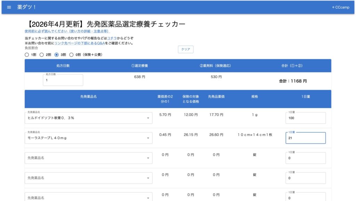Follow the コチラ inquiry link
Image resolution: width=356 pixels, height=201 pixels.
coord(112,38)
